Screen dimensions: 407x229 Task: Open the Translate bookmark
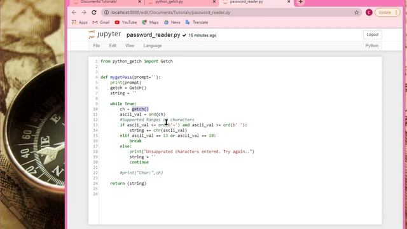(x=197, y=22)
